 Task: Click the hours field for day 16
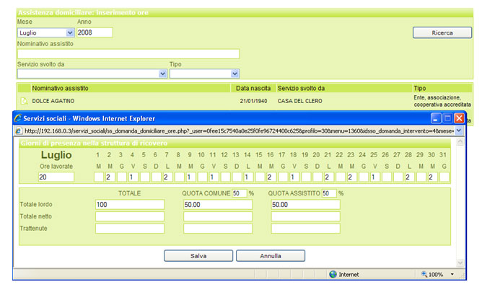[x=271, y=177]
